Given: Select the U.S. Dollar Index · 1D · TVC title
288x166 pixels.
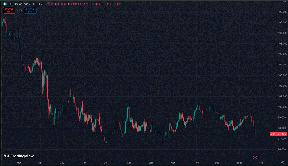Looking at the screenshot, I should (26, 4).
